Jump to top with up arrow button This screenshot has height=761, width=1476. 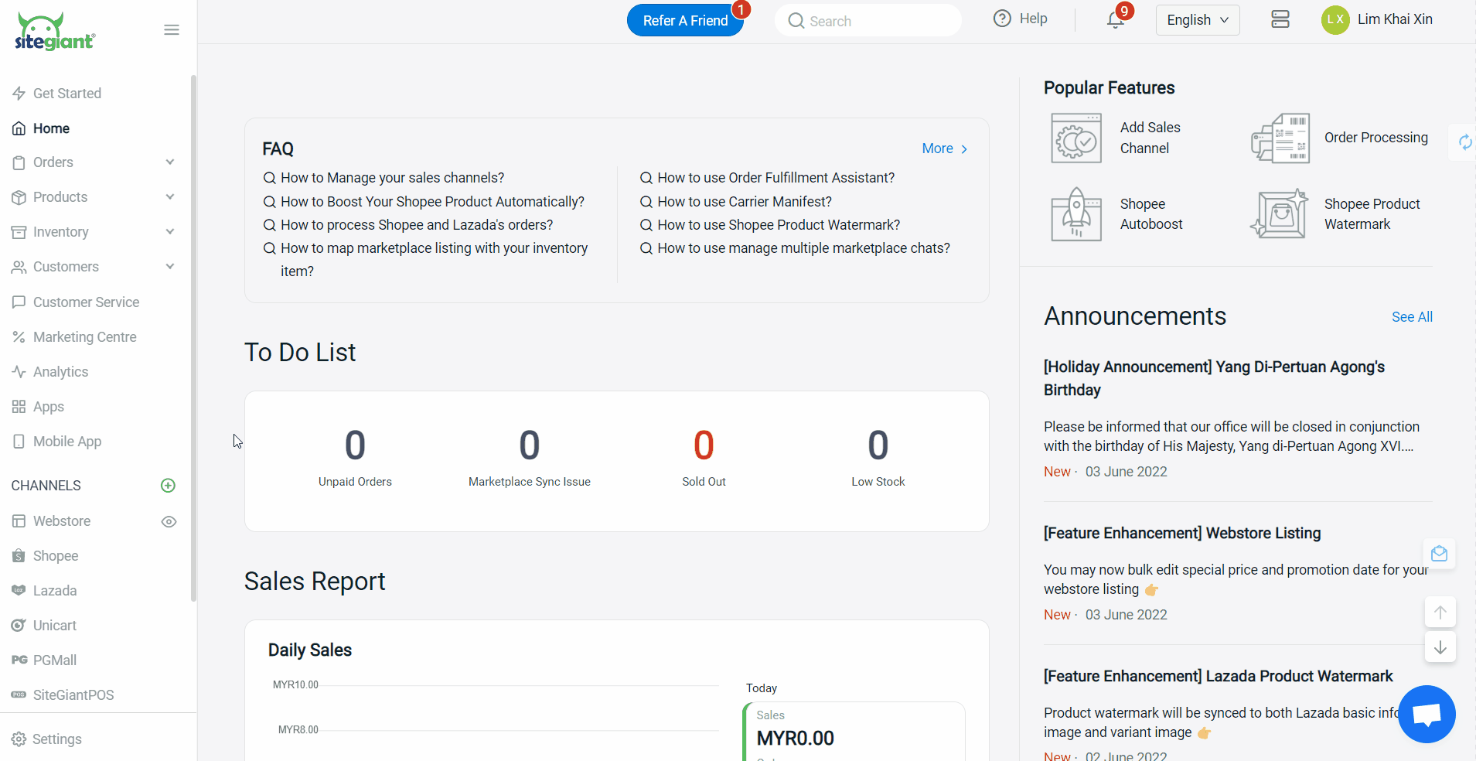coord(1440,613)
